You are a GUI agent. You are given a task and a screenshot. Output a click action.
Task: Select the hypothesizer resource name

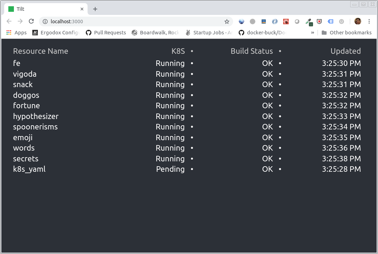(36, 116)
